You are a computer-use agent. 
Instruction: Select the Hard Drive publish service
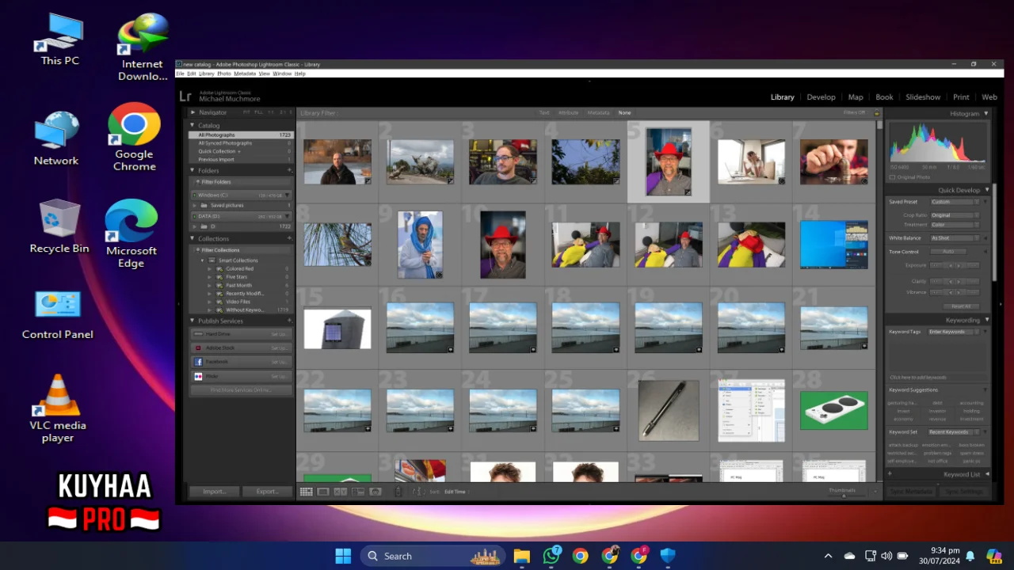point(241,334)
